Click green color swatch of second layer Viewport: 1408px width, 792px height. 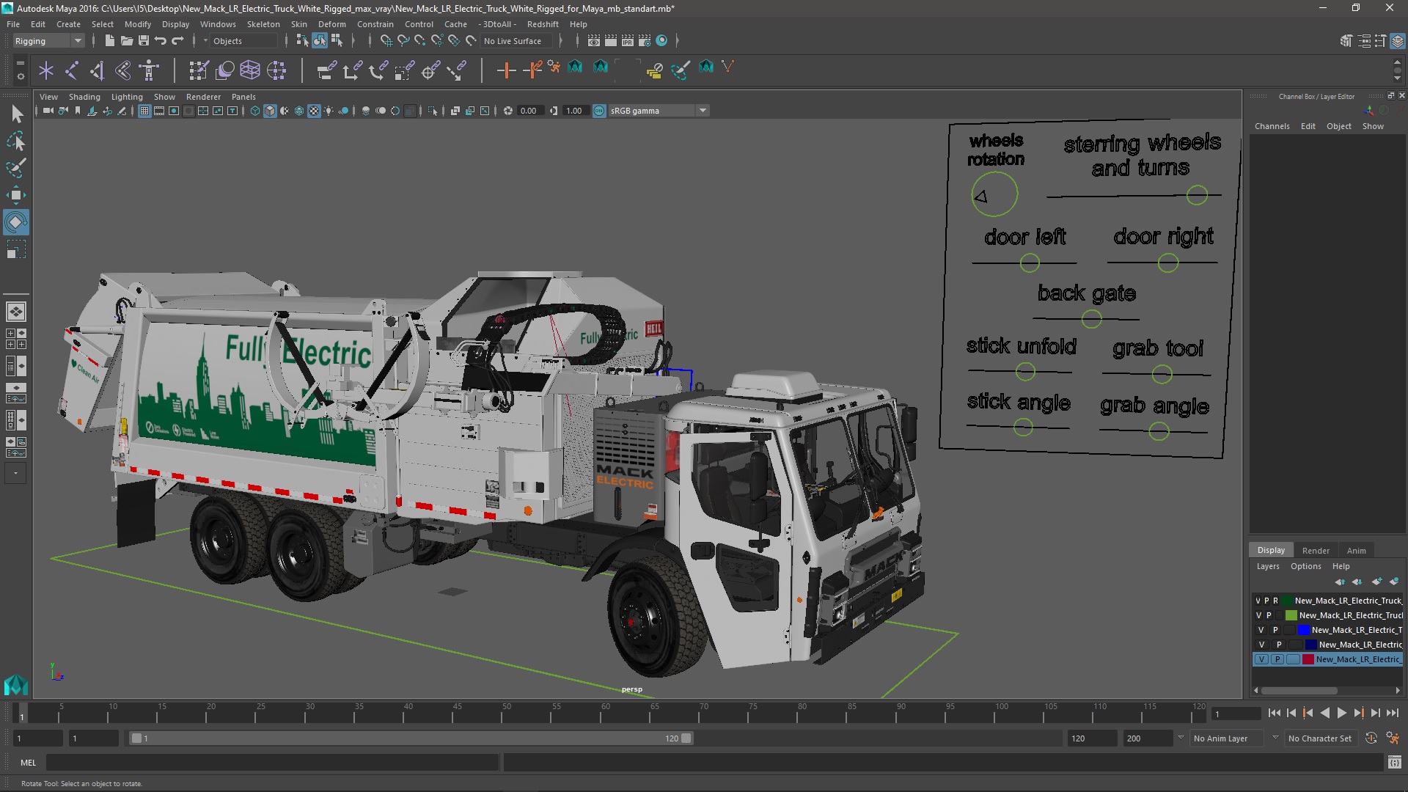[1291, 615]
